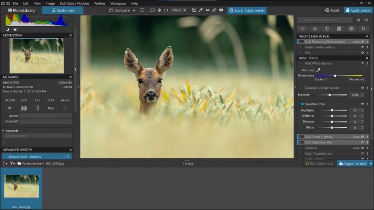Click the Reset button
Image resolution: width=374 pixels, height=210 pixels.
[x=332, y=10]
